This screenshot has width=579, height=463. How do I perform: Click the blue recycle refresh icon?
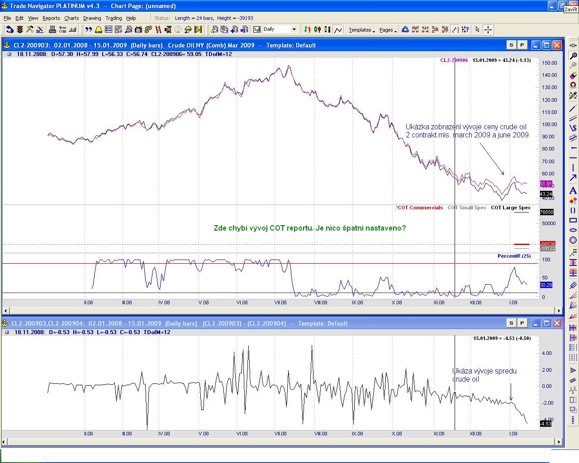coord(405,29)
